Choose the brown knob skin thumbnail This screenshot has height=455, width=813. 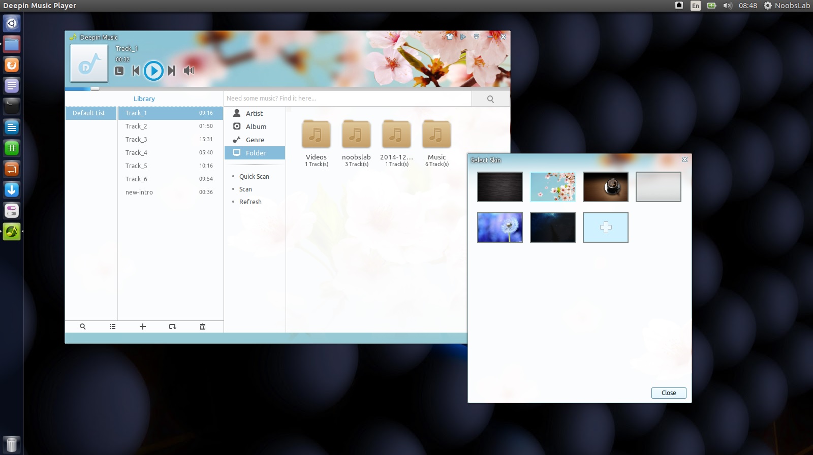point(606,187)
